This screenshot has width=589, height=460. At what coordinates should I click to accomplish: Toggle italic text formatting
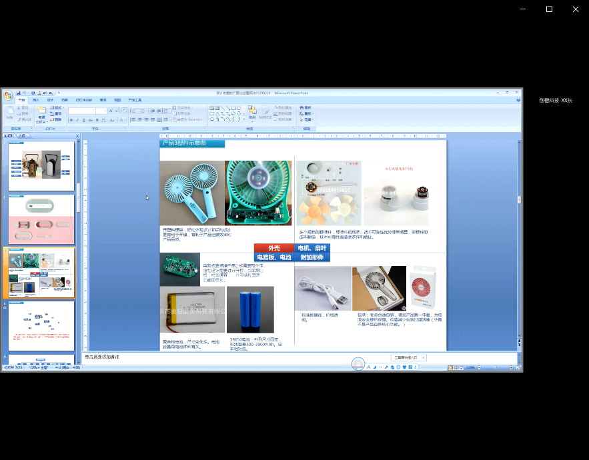pyautogui.click(x=77, y=120)
